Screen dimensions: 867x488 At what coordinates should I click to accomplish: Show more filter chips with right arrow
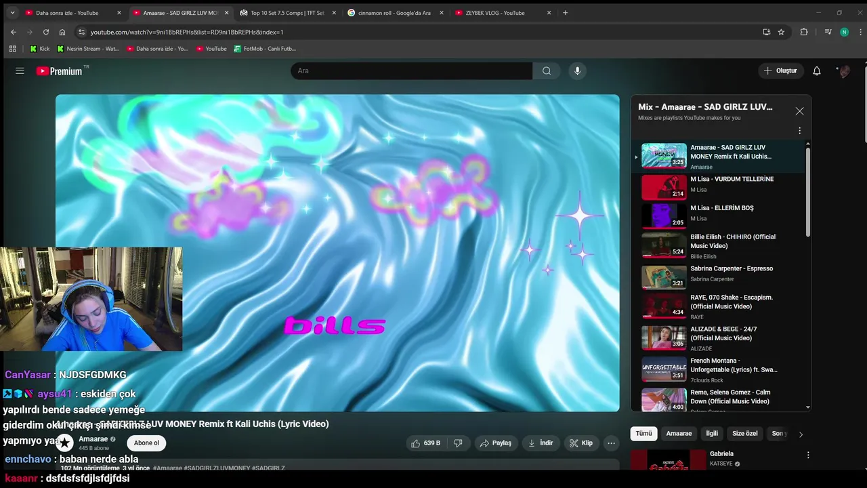coord(801,434)
